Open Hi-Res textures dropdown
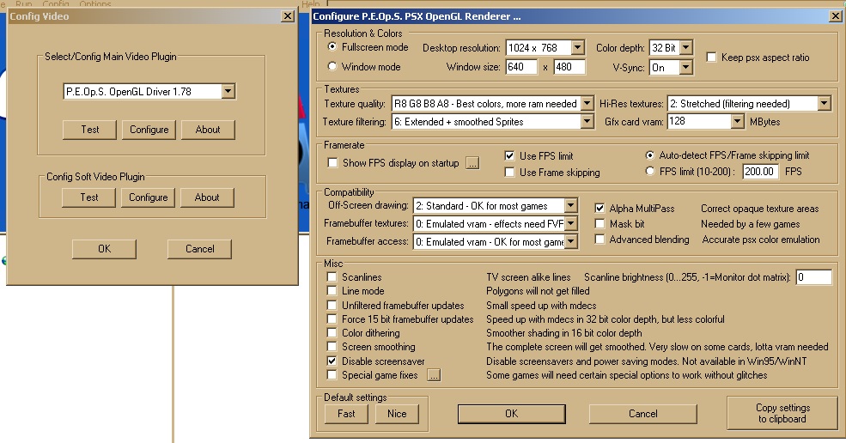This screenshot has width=846, height=443. point(824,104)
